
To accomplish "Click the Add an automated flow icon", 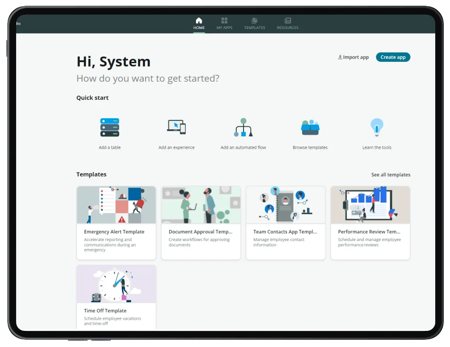I will 243,127.
